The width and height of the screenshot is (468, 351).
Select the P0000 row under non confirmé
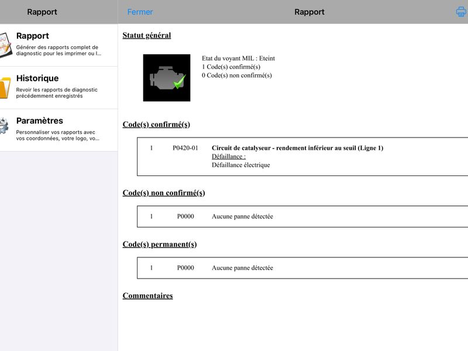click(x=302, y=216)
